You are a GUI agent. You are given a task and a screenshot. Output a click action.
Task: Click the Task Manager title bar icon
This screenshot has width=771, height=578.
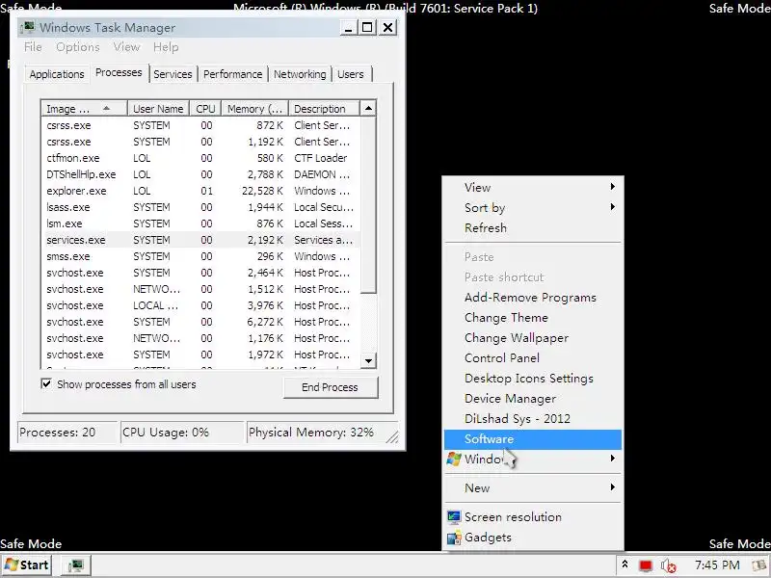click(30, 27)
